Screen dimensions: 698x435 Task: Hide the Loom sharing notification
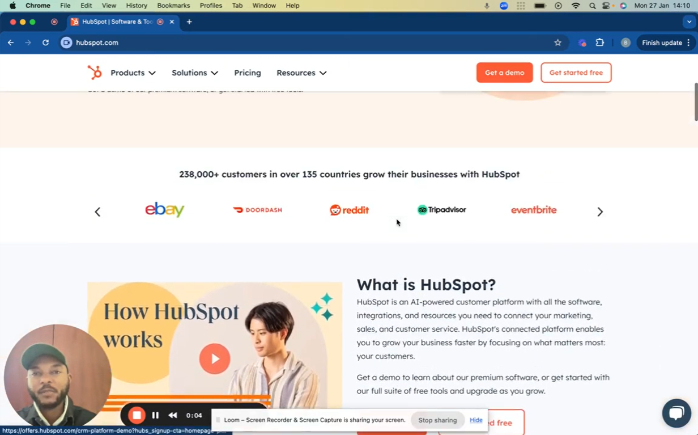pos(476,420)
